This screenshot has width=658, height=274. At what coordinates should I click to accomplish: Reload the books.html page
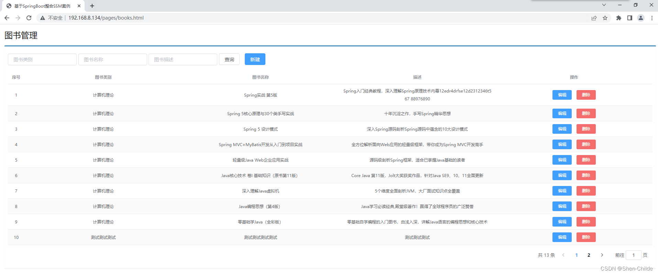pos(29,18)
